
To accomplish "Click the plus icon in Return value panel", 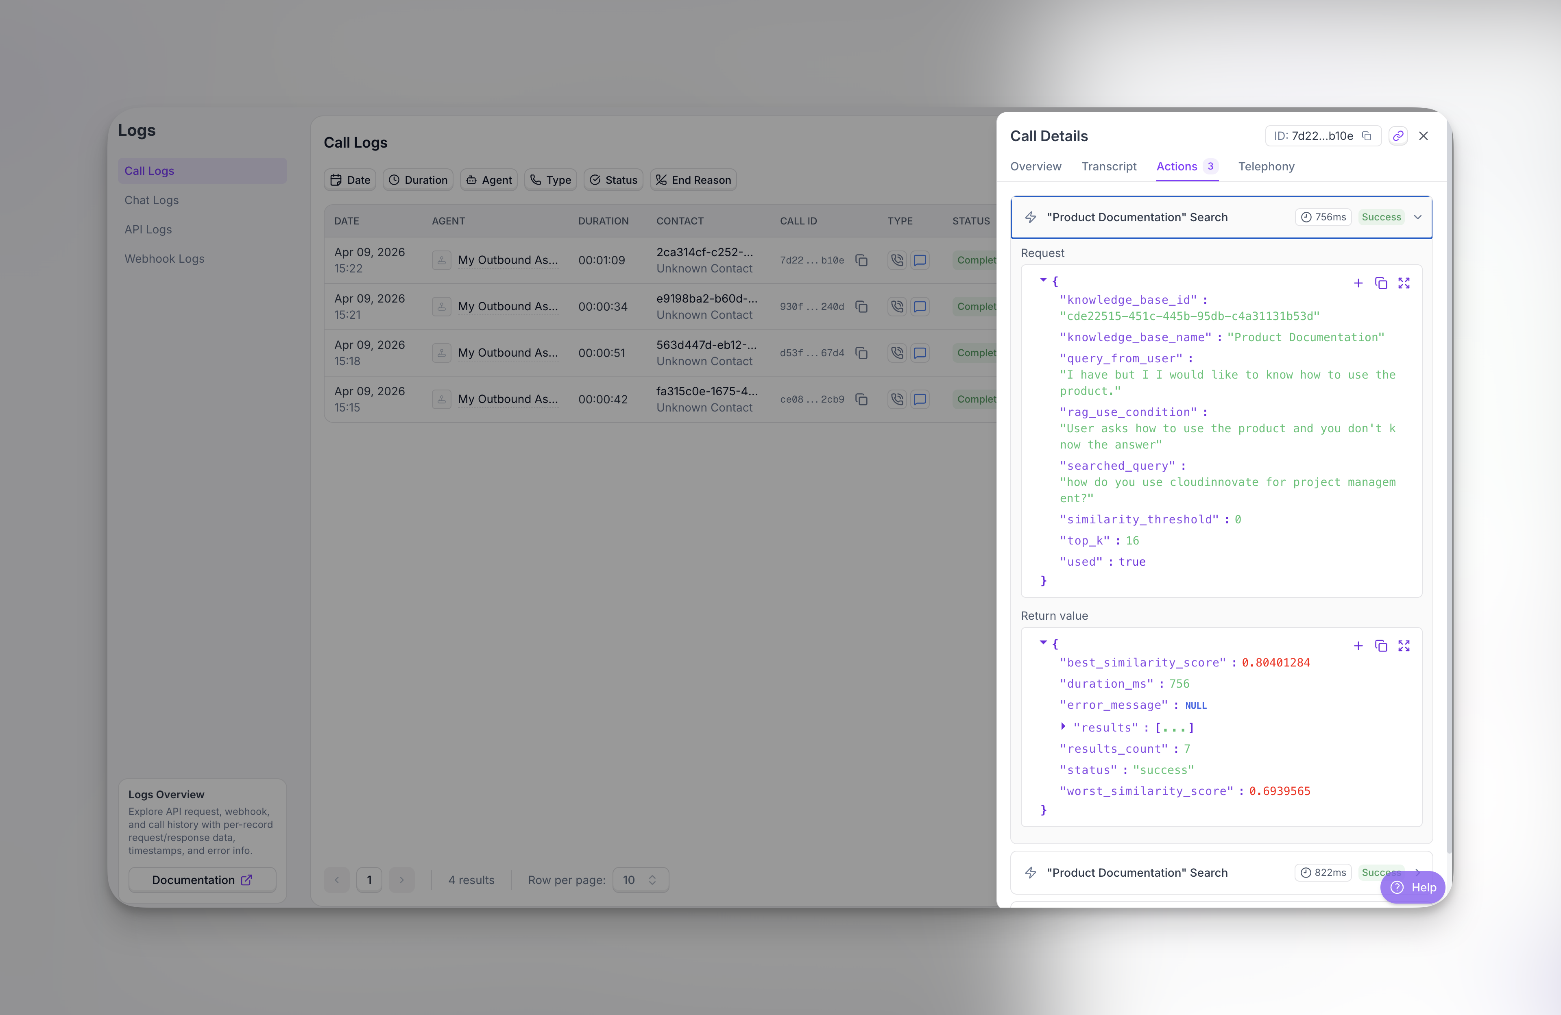I will pyautogui.click(x=1358, y=647).
